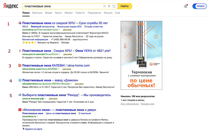The width and height of the screenshot is (209, 131).
Task: Open the Музыка tab
Action: [108, 13]
